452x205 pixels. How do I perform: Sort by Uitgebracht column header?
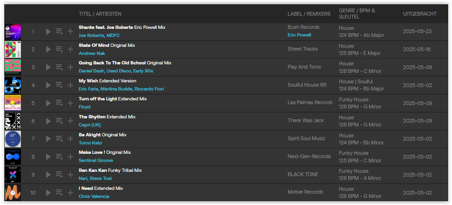[x=420, y=14]
